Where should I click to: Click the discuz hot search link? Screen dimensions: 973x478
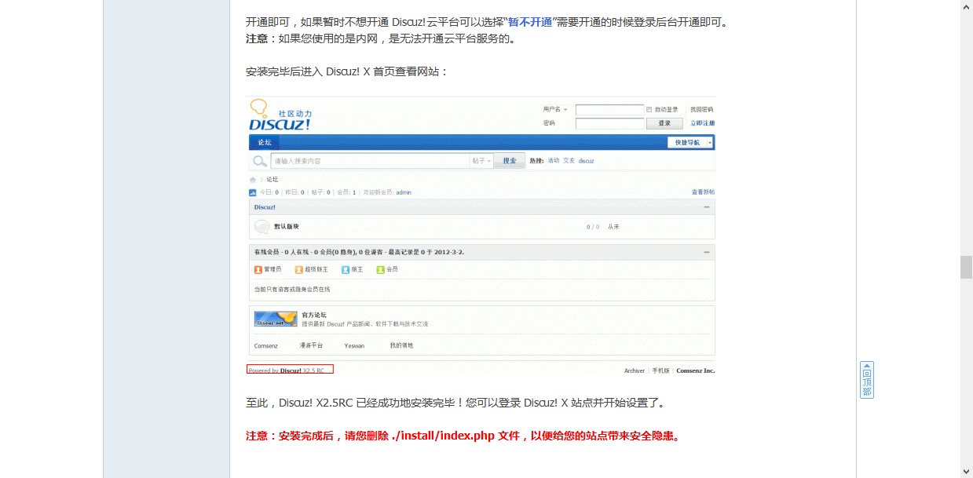tap(587, 161)
